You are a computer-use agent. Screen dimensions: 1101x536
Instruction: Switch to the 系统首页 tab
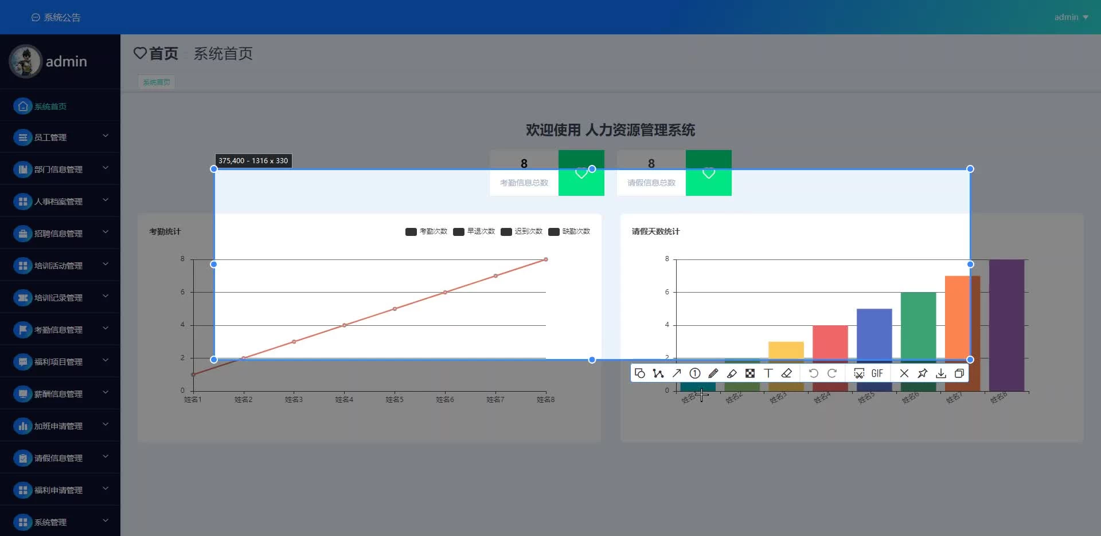coord(157,82)
